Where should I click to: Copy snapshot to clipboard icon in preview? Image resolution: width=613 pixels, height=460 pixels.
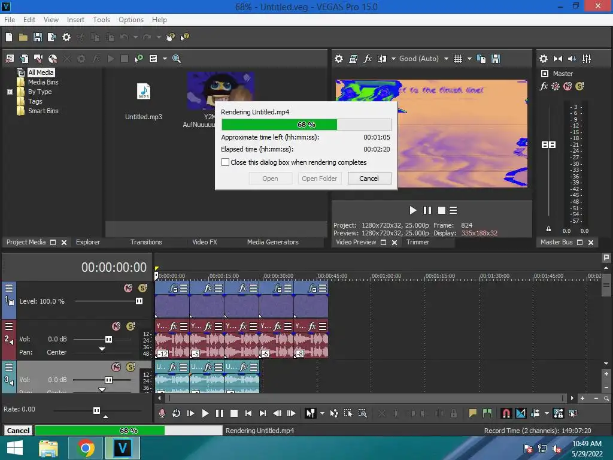481,59
